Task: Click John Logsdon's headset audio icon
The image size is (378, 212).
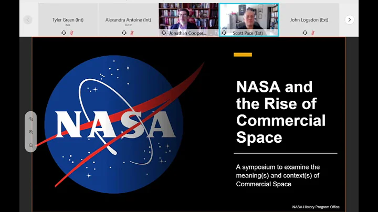Action: [305, 33]
